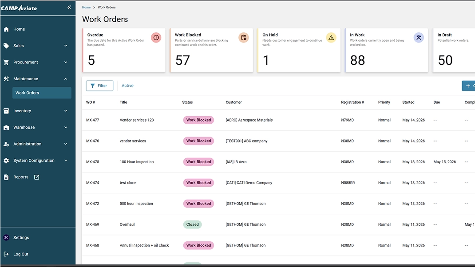Screen dimensions: 475x267
Task: Click the 500 hour inspection title
Action: click(136, 204)
